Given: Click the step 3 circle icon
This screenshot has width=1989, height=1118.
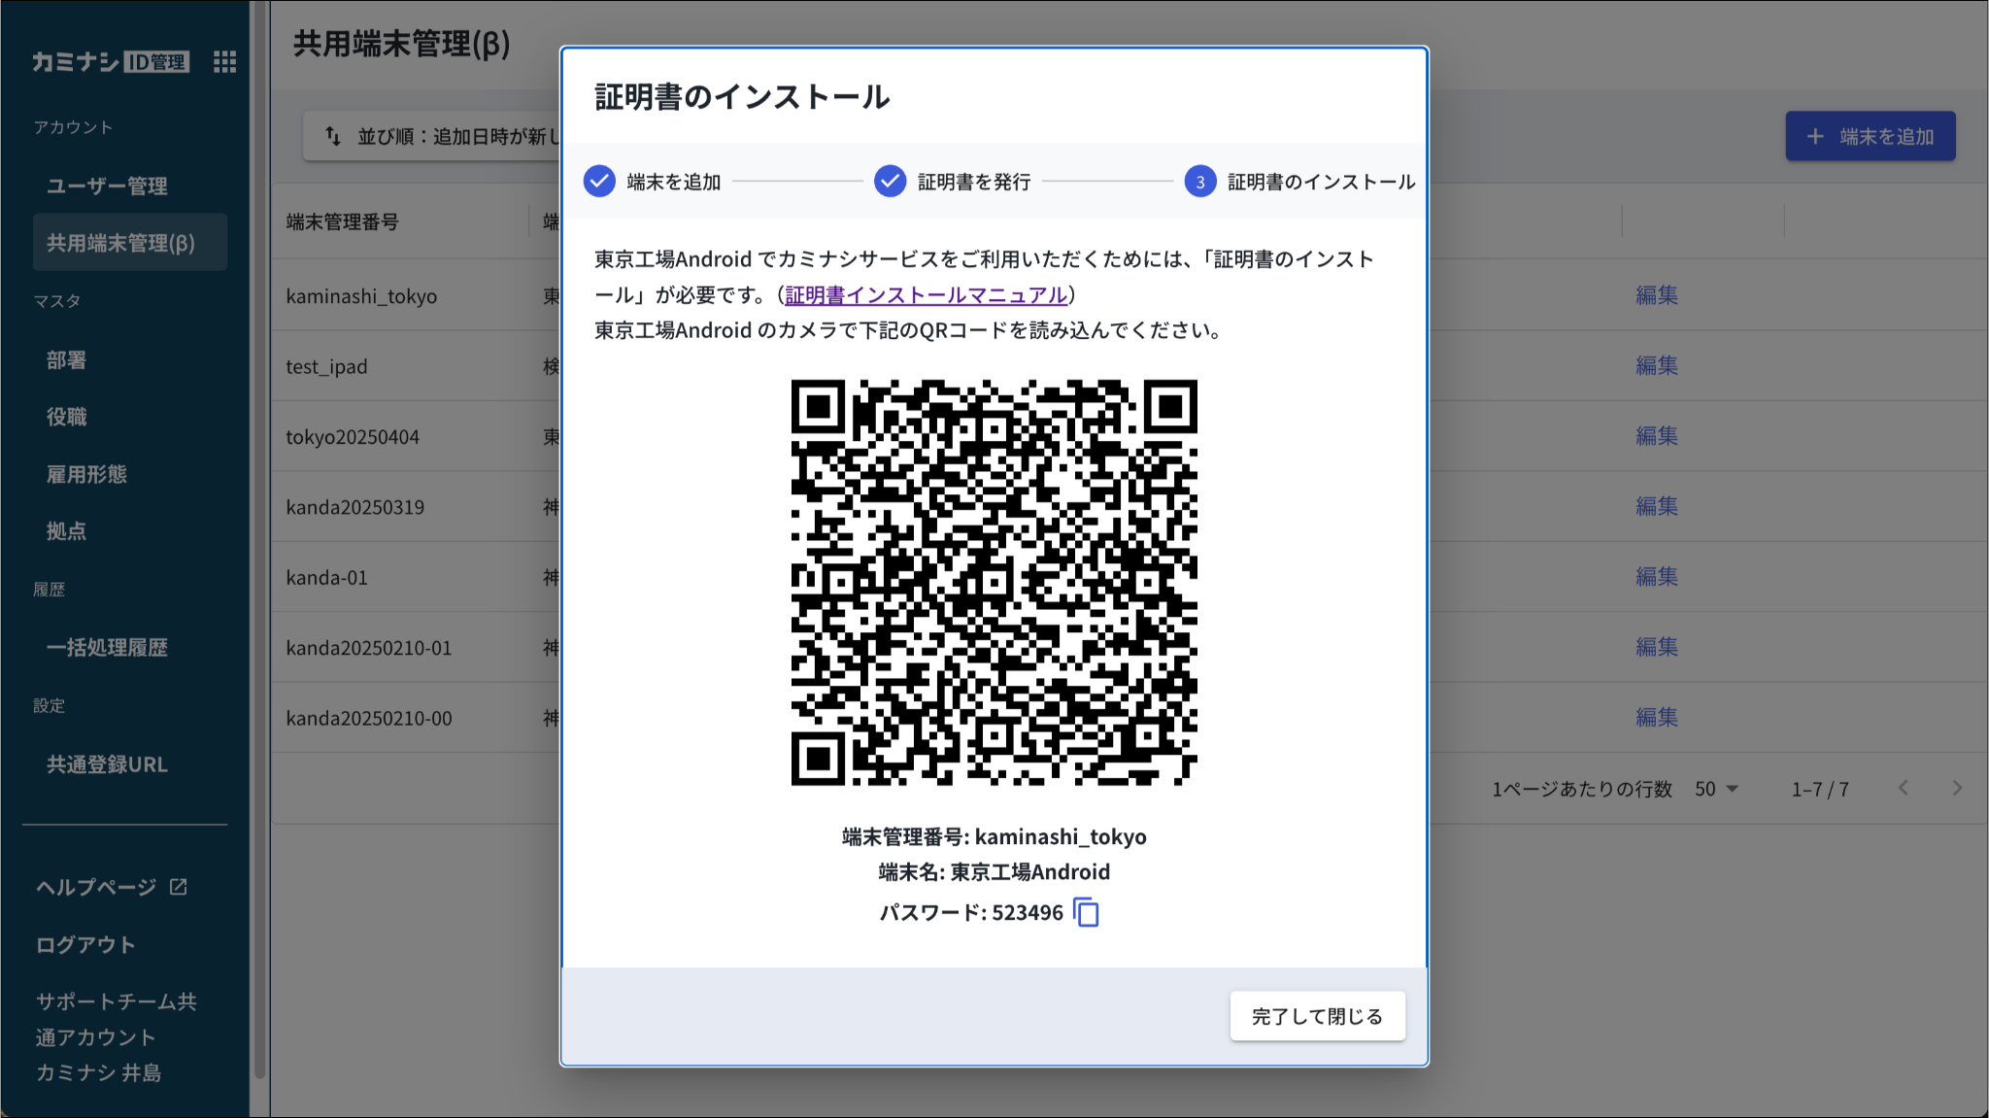Looking at the screenshot, I should 1199,182.
